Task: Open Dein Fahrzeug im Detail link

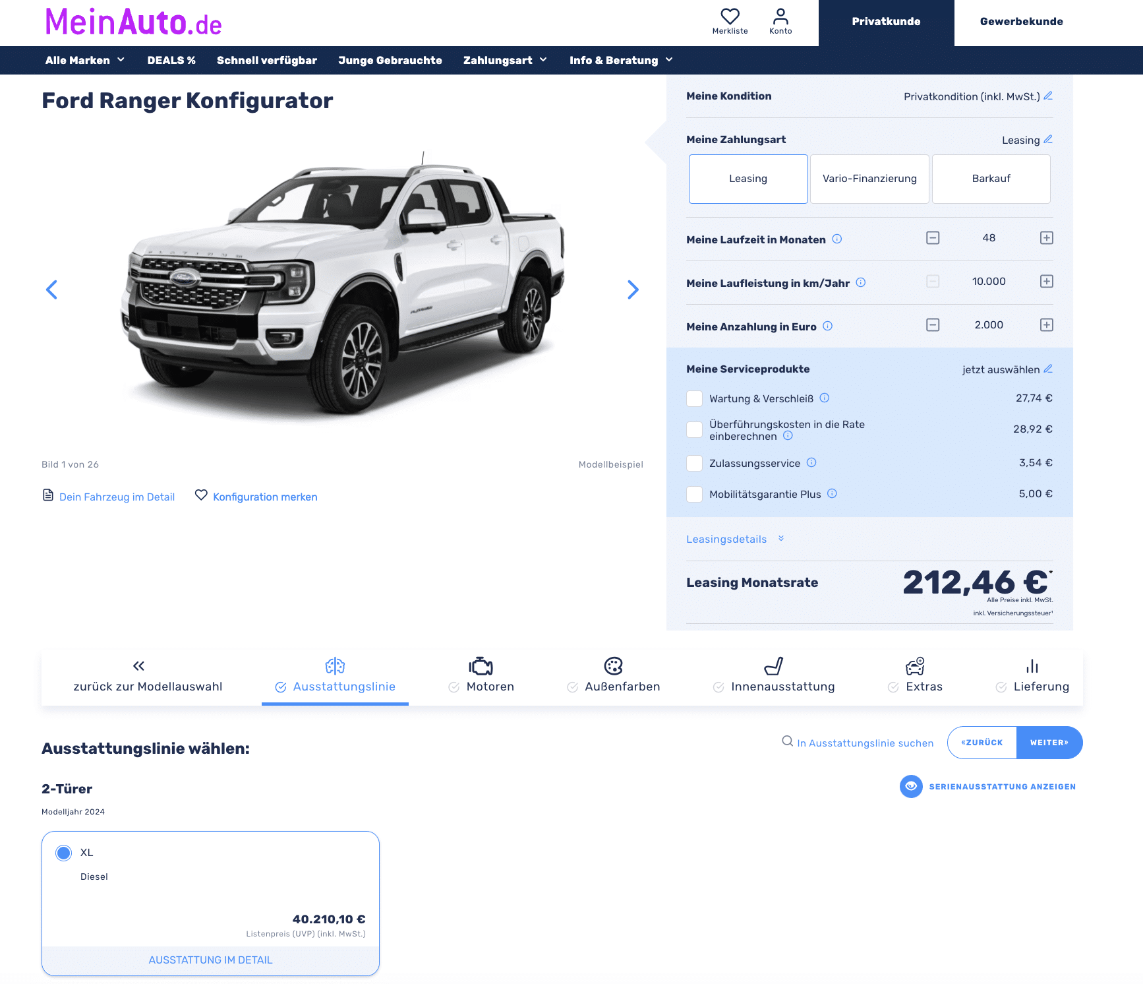Action: 117,497
